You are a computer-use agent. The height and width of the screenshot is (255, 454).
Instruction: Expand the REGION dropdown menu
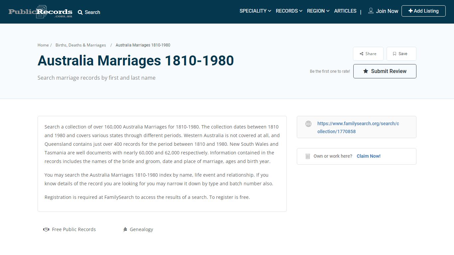coord(318,11)
